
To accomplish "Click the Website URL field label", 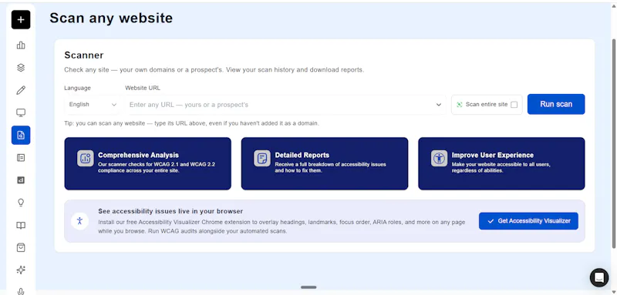I will (x=143, y=88).
